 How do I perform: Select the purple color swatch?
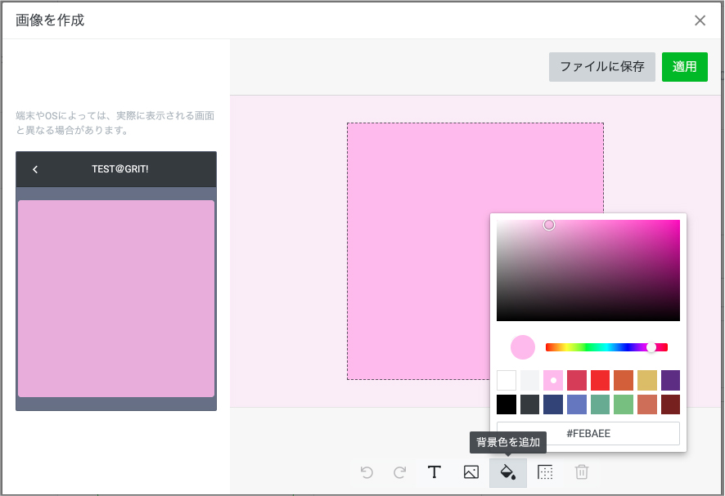(670, 380)
